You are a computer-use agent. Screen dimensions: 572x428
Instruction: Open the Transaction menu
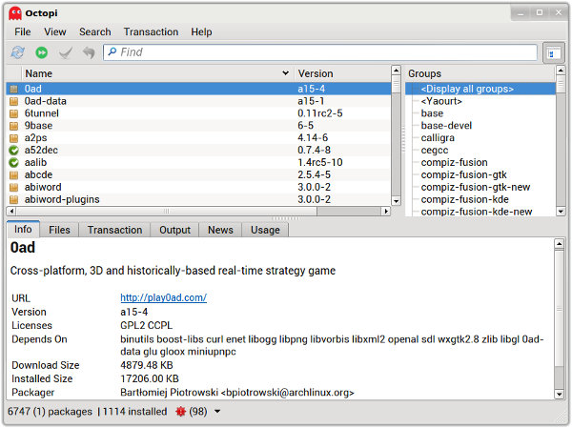click(x=151, y=32)
